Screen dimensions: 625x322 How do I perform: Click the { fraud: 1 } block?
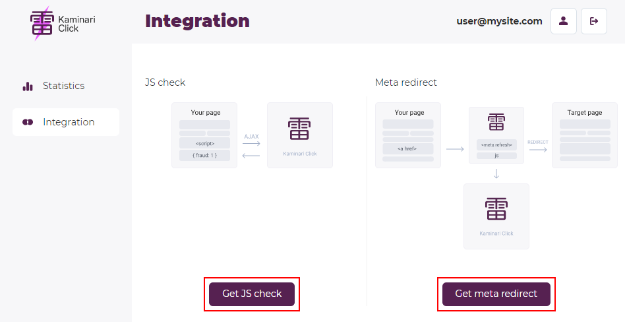coord(204,155)
